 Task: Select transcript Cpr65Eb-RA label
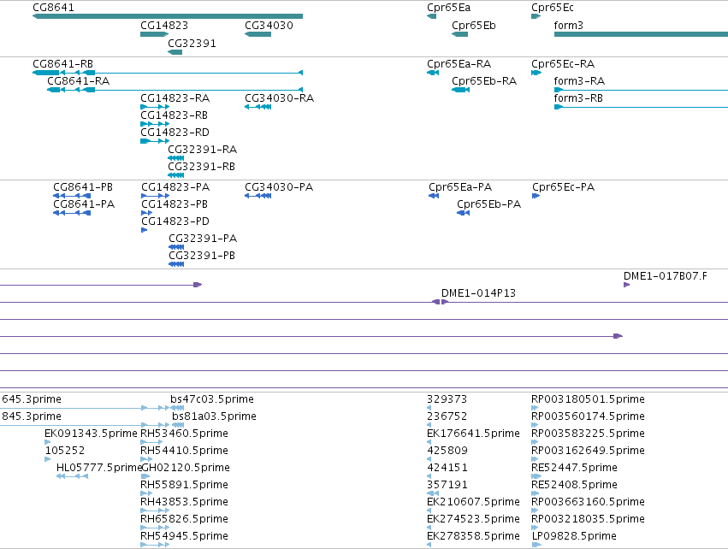click(x=484, y=80)
